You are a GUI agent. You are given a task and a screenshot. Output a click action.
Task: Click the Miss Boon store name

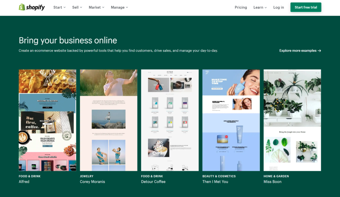click(273, 182)
